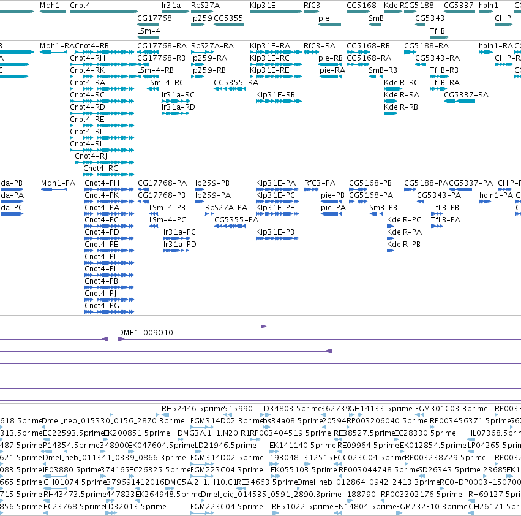Select the 'Klp31E-PC' protein label
Image resolution: width=521 pixels, height=516 pixels.
click(x=275, y=195)
